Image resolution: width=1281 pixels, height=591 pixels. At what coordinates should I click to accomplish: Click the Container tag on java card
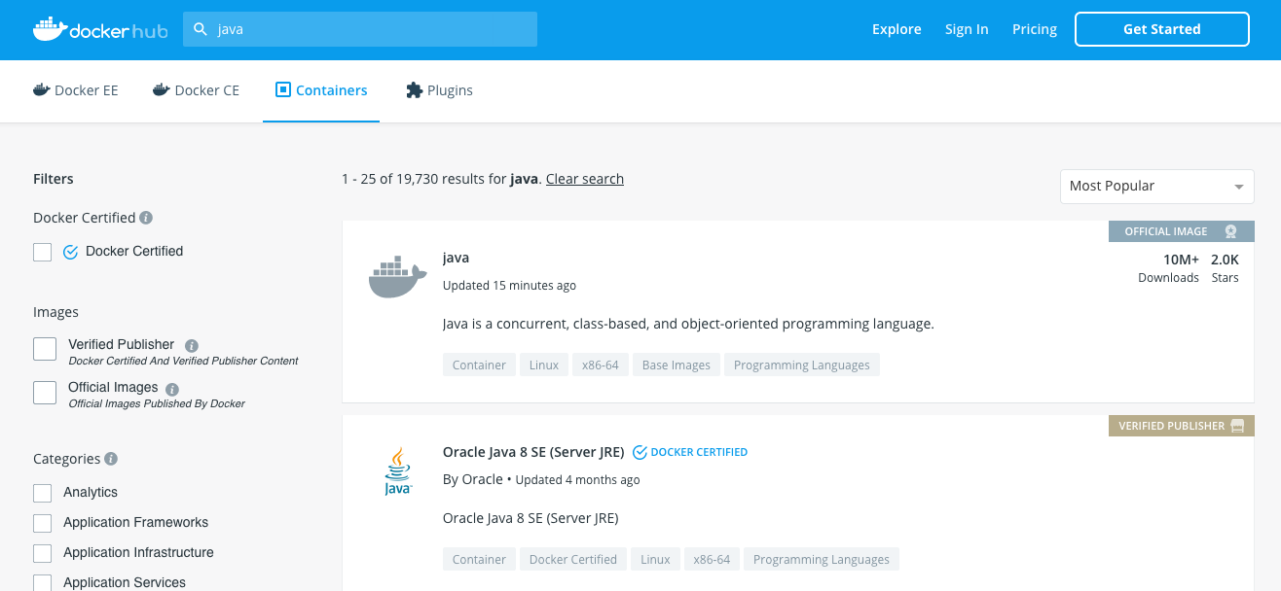pyautogui.click(x=479, y=365)
